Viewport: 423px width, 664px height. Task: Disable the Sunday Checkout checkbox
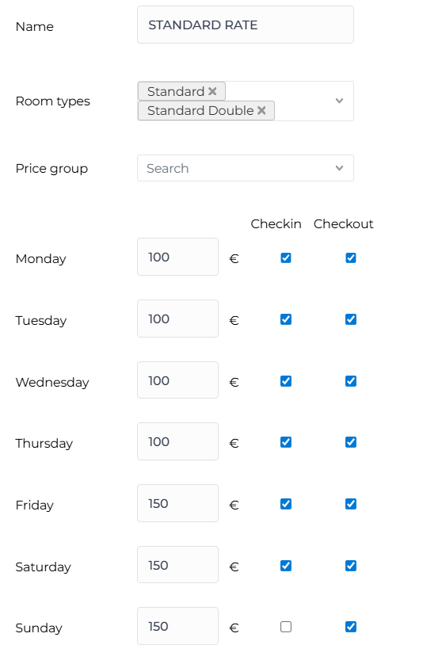click(x=351, y=626)
